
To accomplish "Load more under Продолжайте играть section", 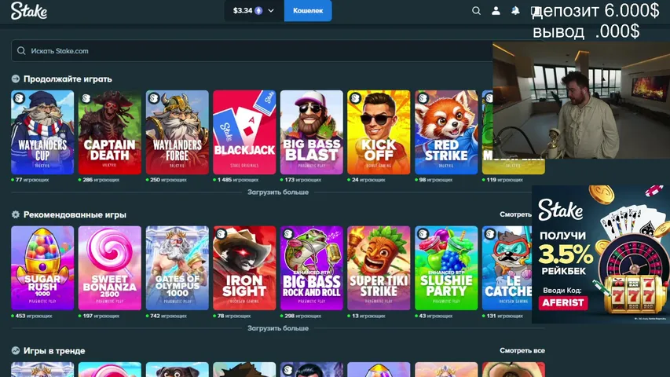I will click(278, 192).
